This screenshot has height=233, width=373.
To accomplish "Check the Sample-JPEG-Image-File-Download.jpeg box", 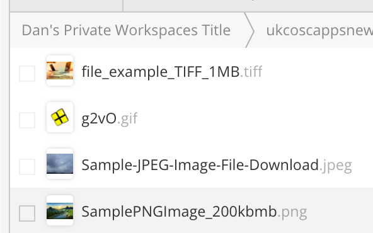I will click(x=27, y=167).
